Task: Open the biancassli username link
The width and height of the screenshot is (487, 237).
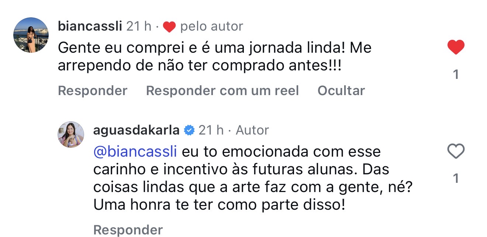Action: coord(90,27)
